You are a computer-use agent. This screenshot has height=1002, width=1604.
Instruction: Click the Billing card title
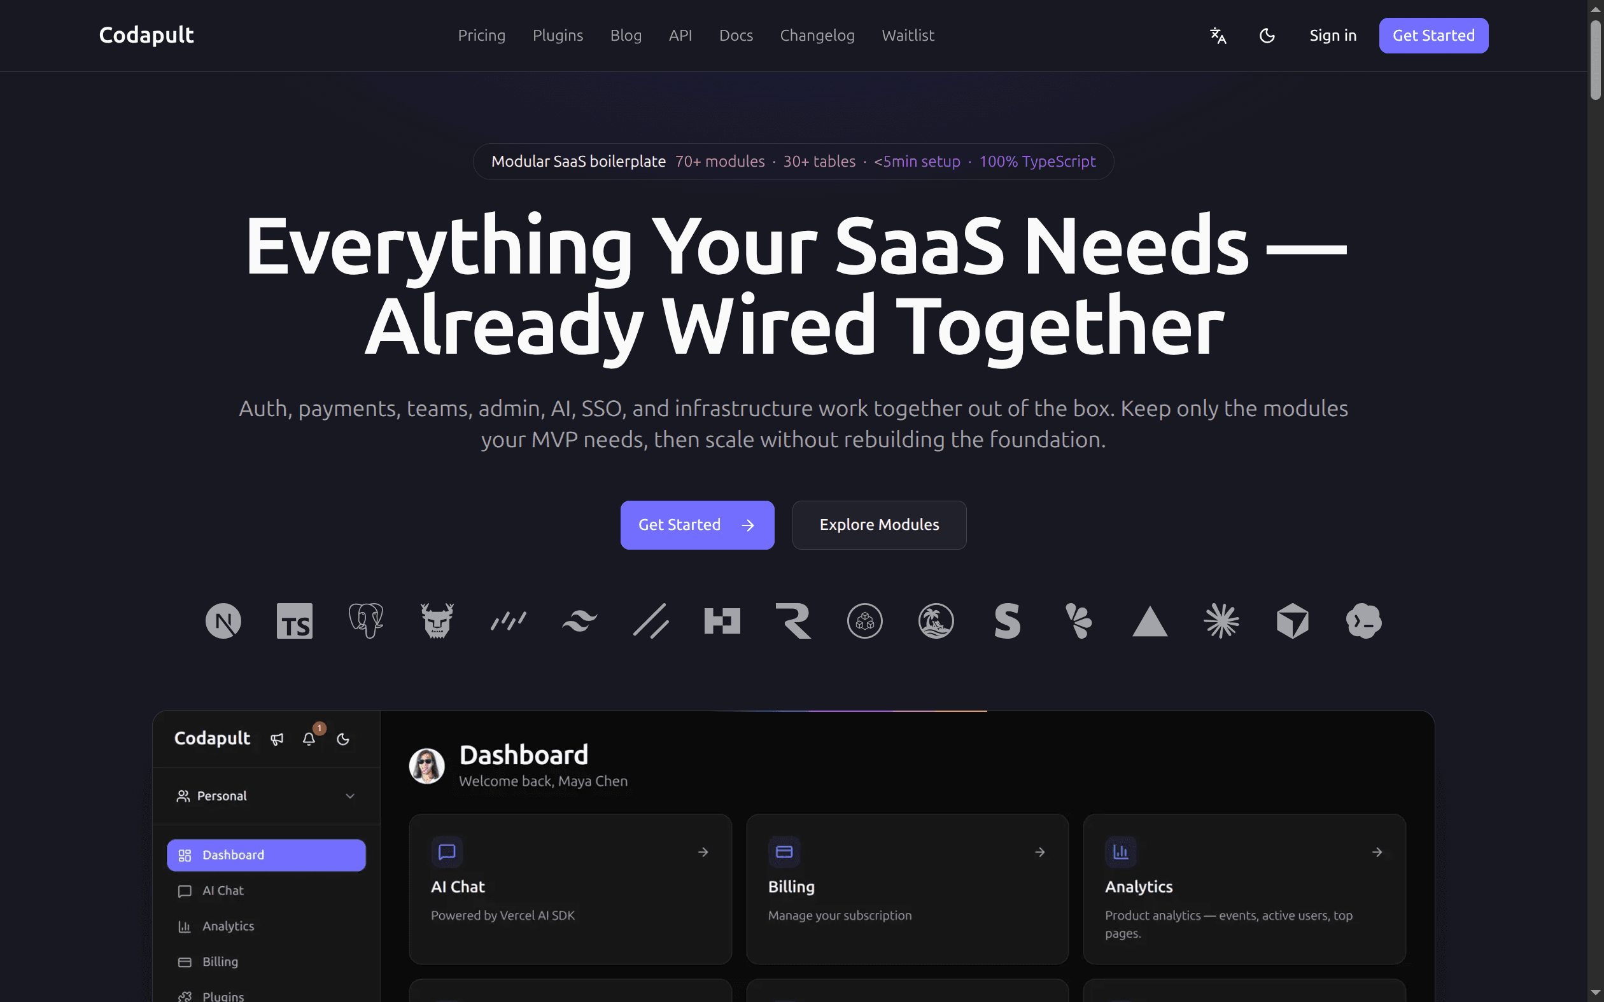(x=791, y=887)
